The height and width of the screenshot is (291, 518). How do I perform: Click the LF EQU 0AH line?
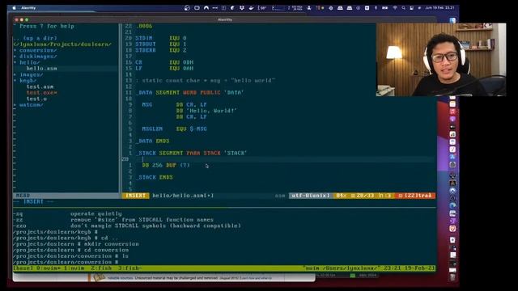(164, 68)
